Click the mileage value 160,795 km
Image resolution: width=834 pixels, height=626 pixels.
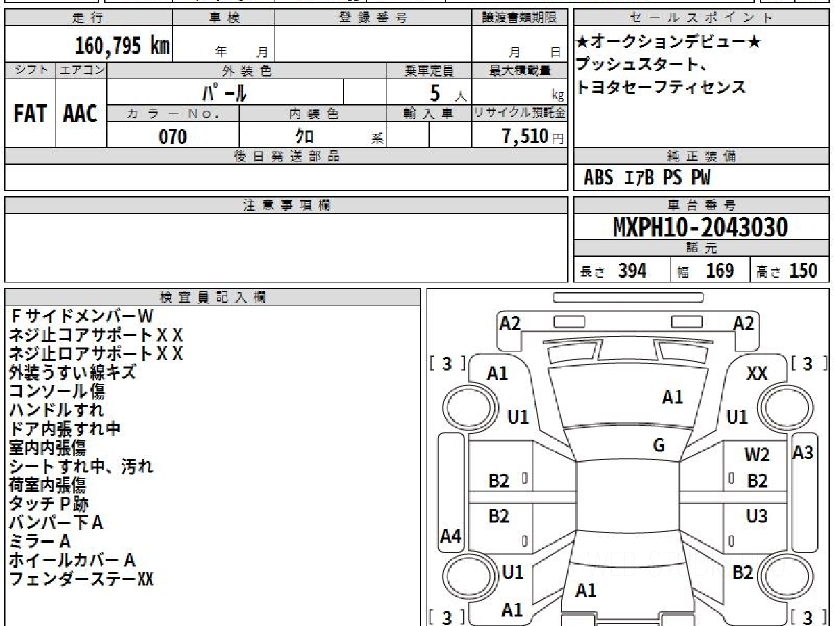[x=122, y=46]
